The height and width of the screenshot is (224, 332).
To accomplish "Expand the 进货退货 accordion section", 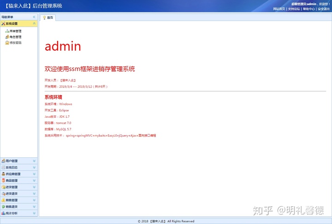I will click(x=34, y=194).
